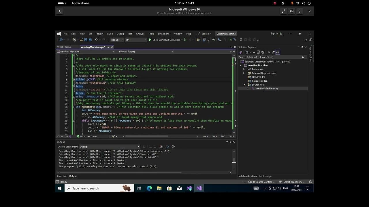Switch to the Error List tab

click(x=62, y=176)
